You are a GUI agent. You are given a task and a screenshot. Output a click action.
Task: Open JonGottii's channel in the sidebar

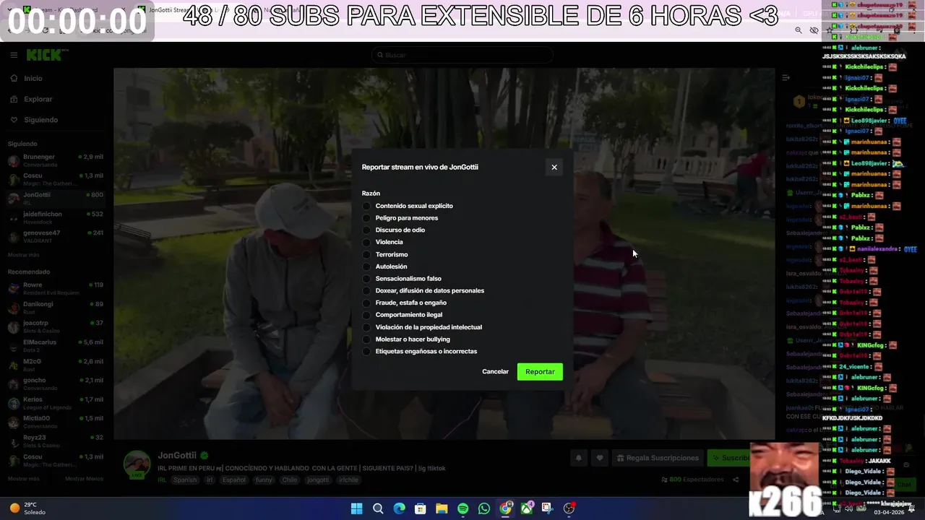pos(56,199)
